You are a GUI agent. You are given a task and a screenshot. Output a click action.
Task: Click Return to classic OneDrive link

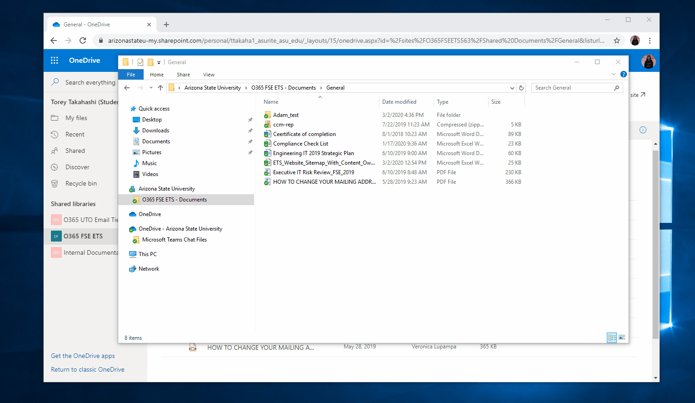point(88,369)
